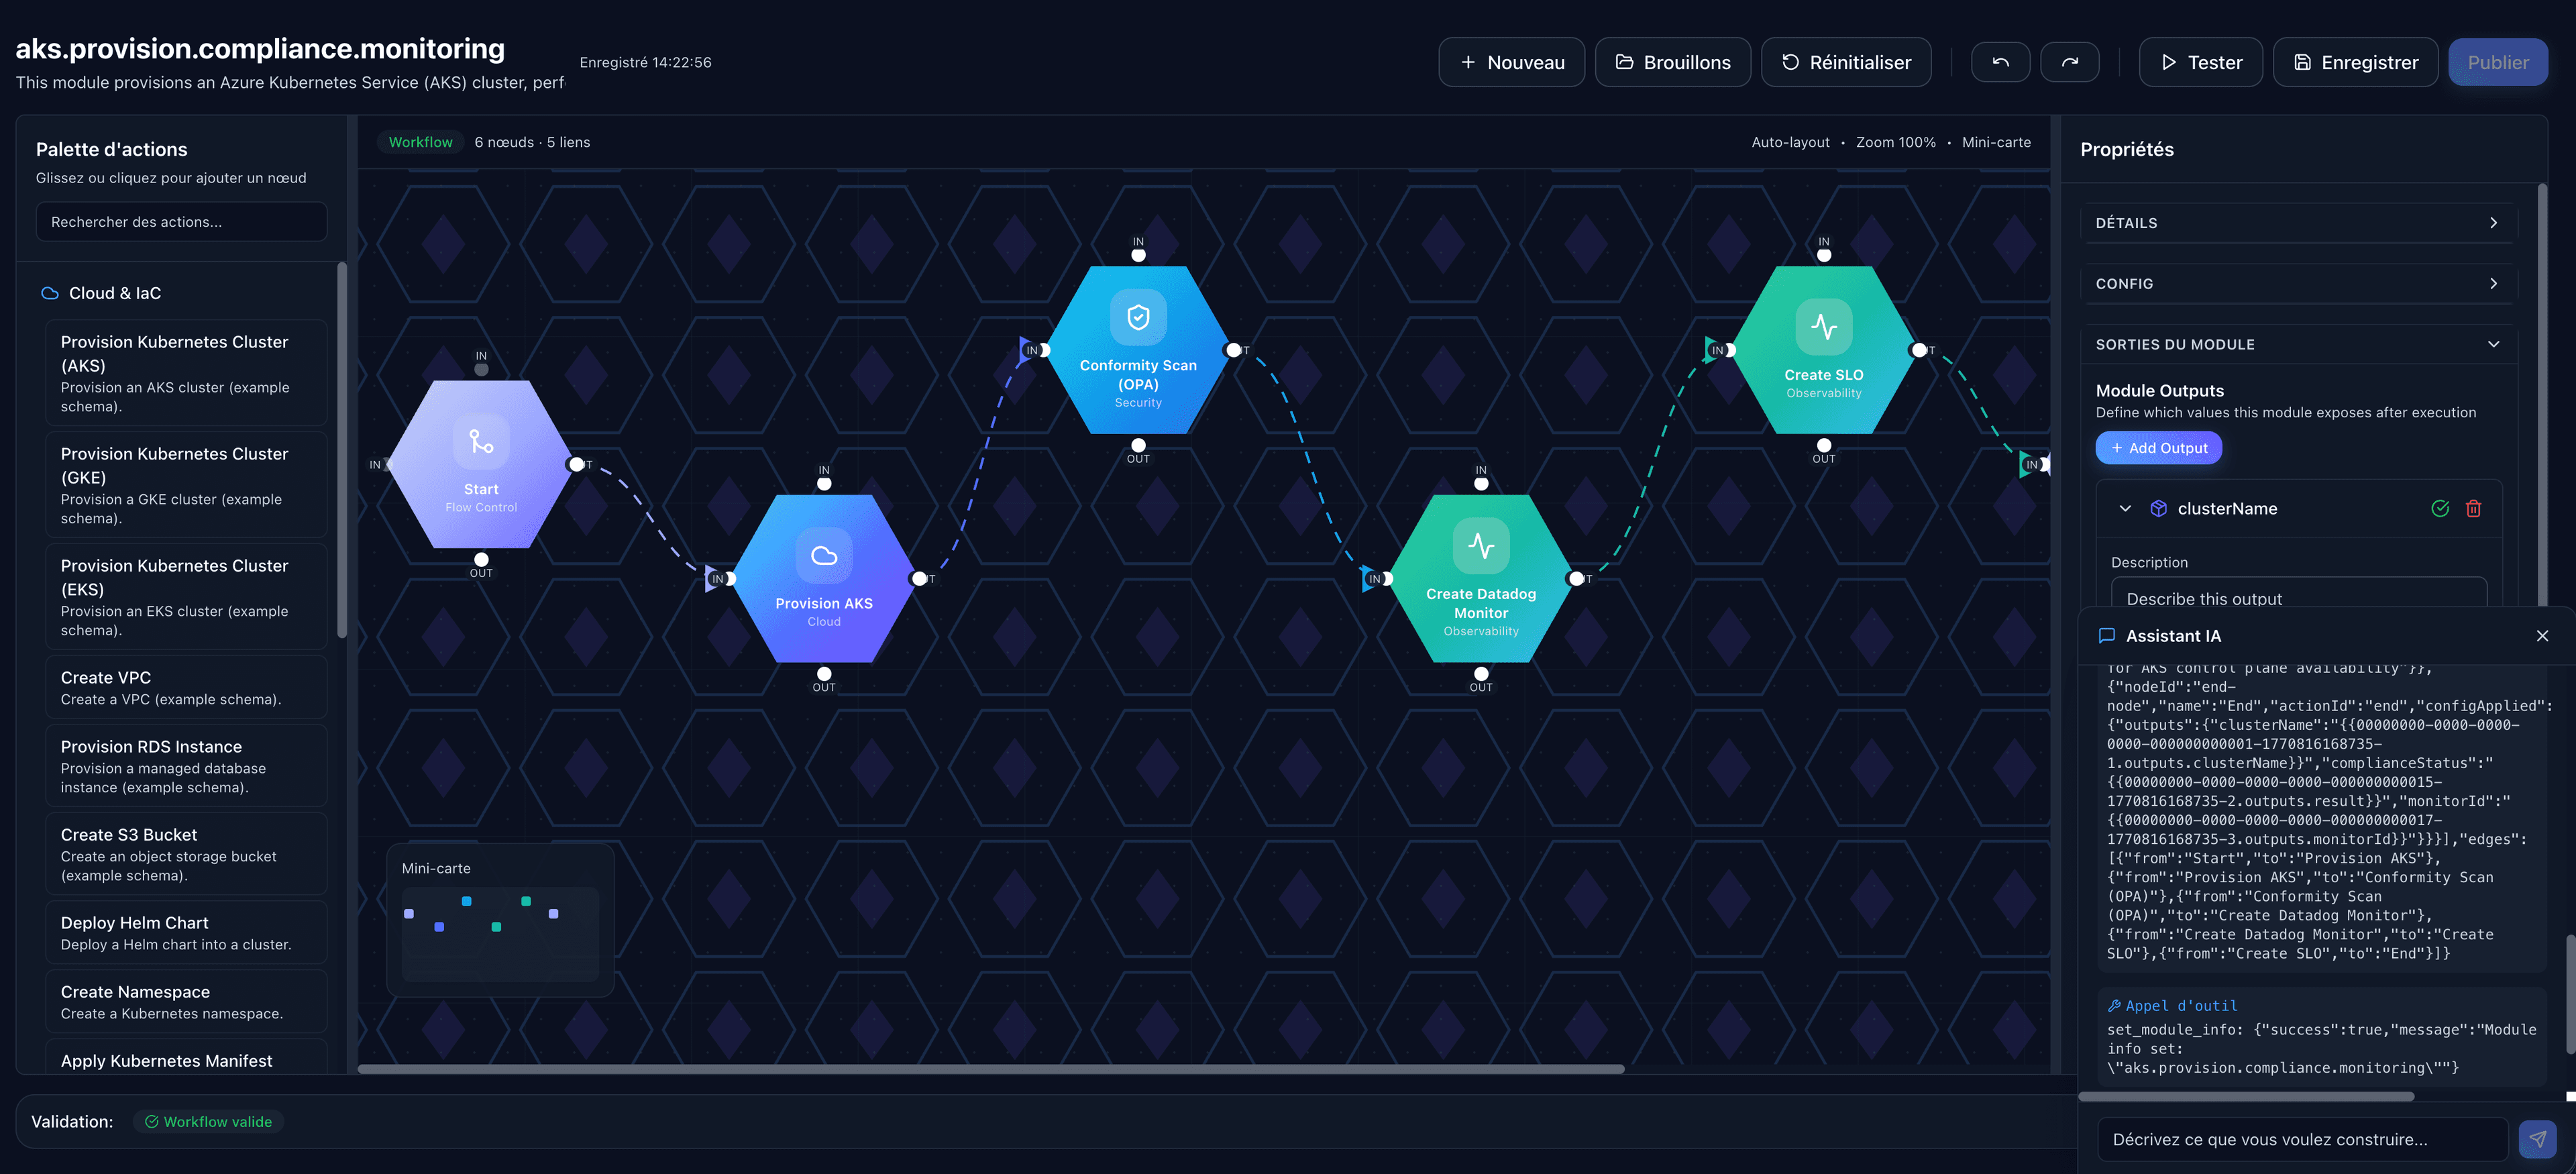The height and width of the screenshot is (1174, 2576).
Task: Click the Zoom 100% control
Action: click(1895, 142)
